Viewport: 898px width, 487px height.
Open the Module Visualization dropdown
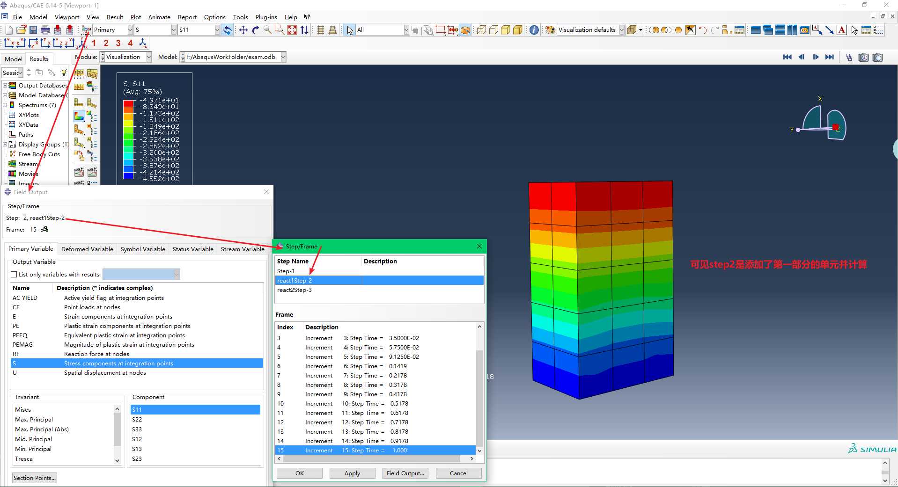149,57
